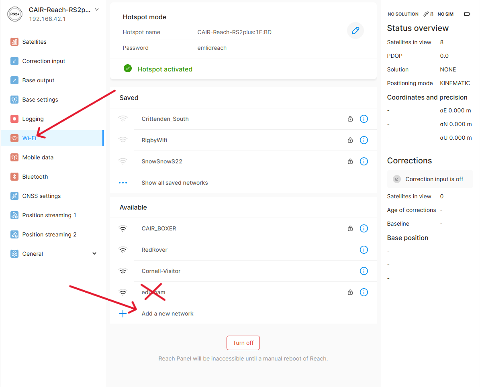Click the NO SOLUTION status label

tap(403, 14)
